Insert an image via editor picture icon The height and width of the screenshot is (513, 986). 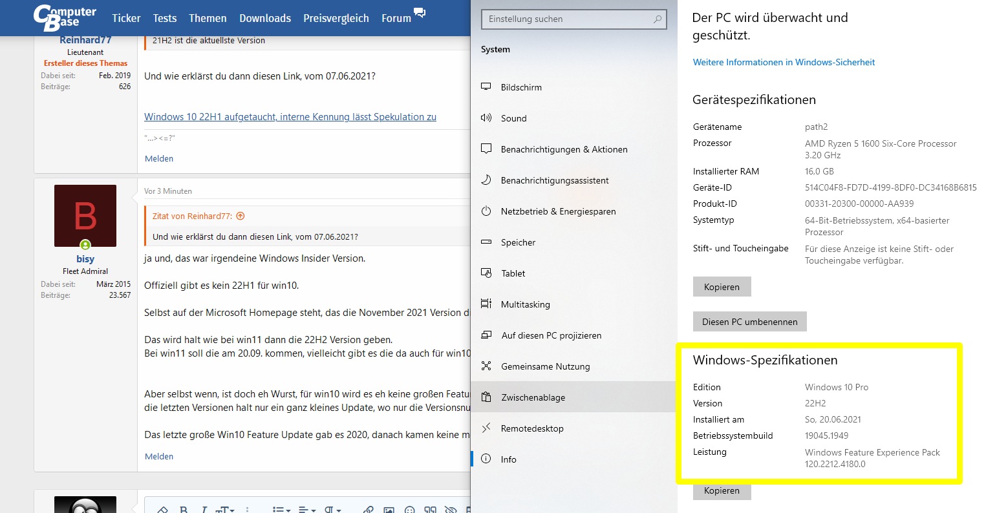click(x=389, y=509)
